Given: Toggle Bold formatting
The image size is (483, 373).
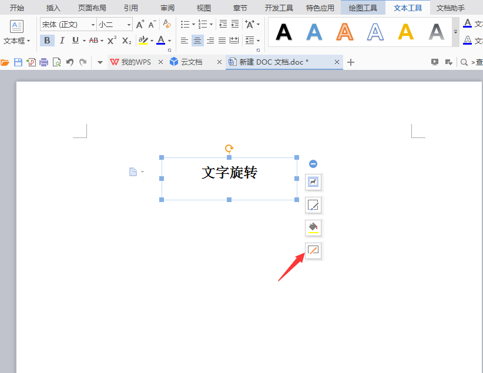Looking at the screenshot, I should pos(47,41).
